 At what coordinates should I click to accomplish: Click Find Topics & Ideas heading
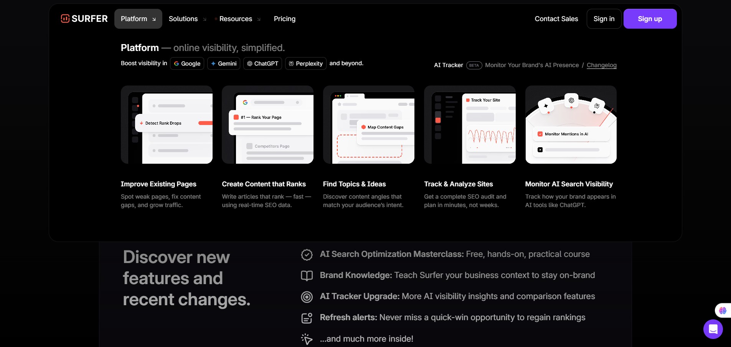[354, 184]
